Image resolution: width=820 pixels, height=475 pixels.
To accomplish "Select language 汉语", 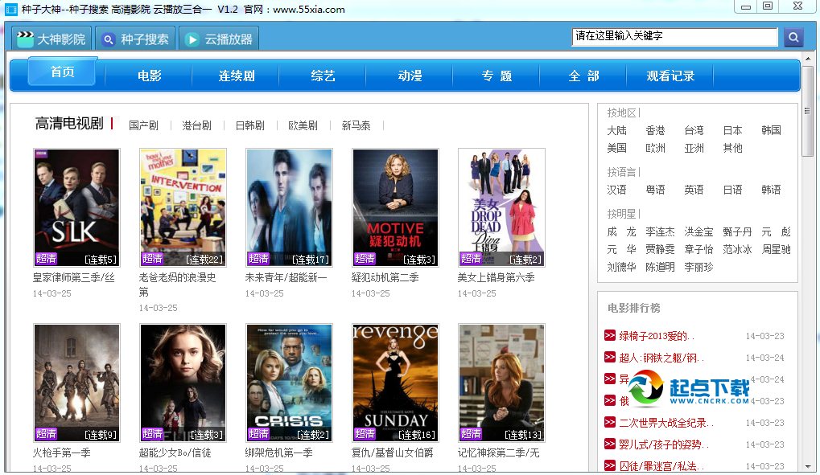I will click(x=616, y=190).
